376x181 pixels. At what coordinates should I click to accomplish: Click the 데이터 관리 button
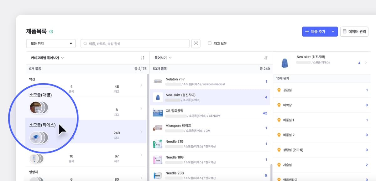pyautogui.click(x=354, y=32)
